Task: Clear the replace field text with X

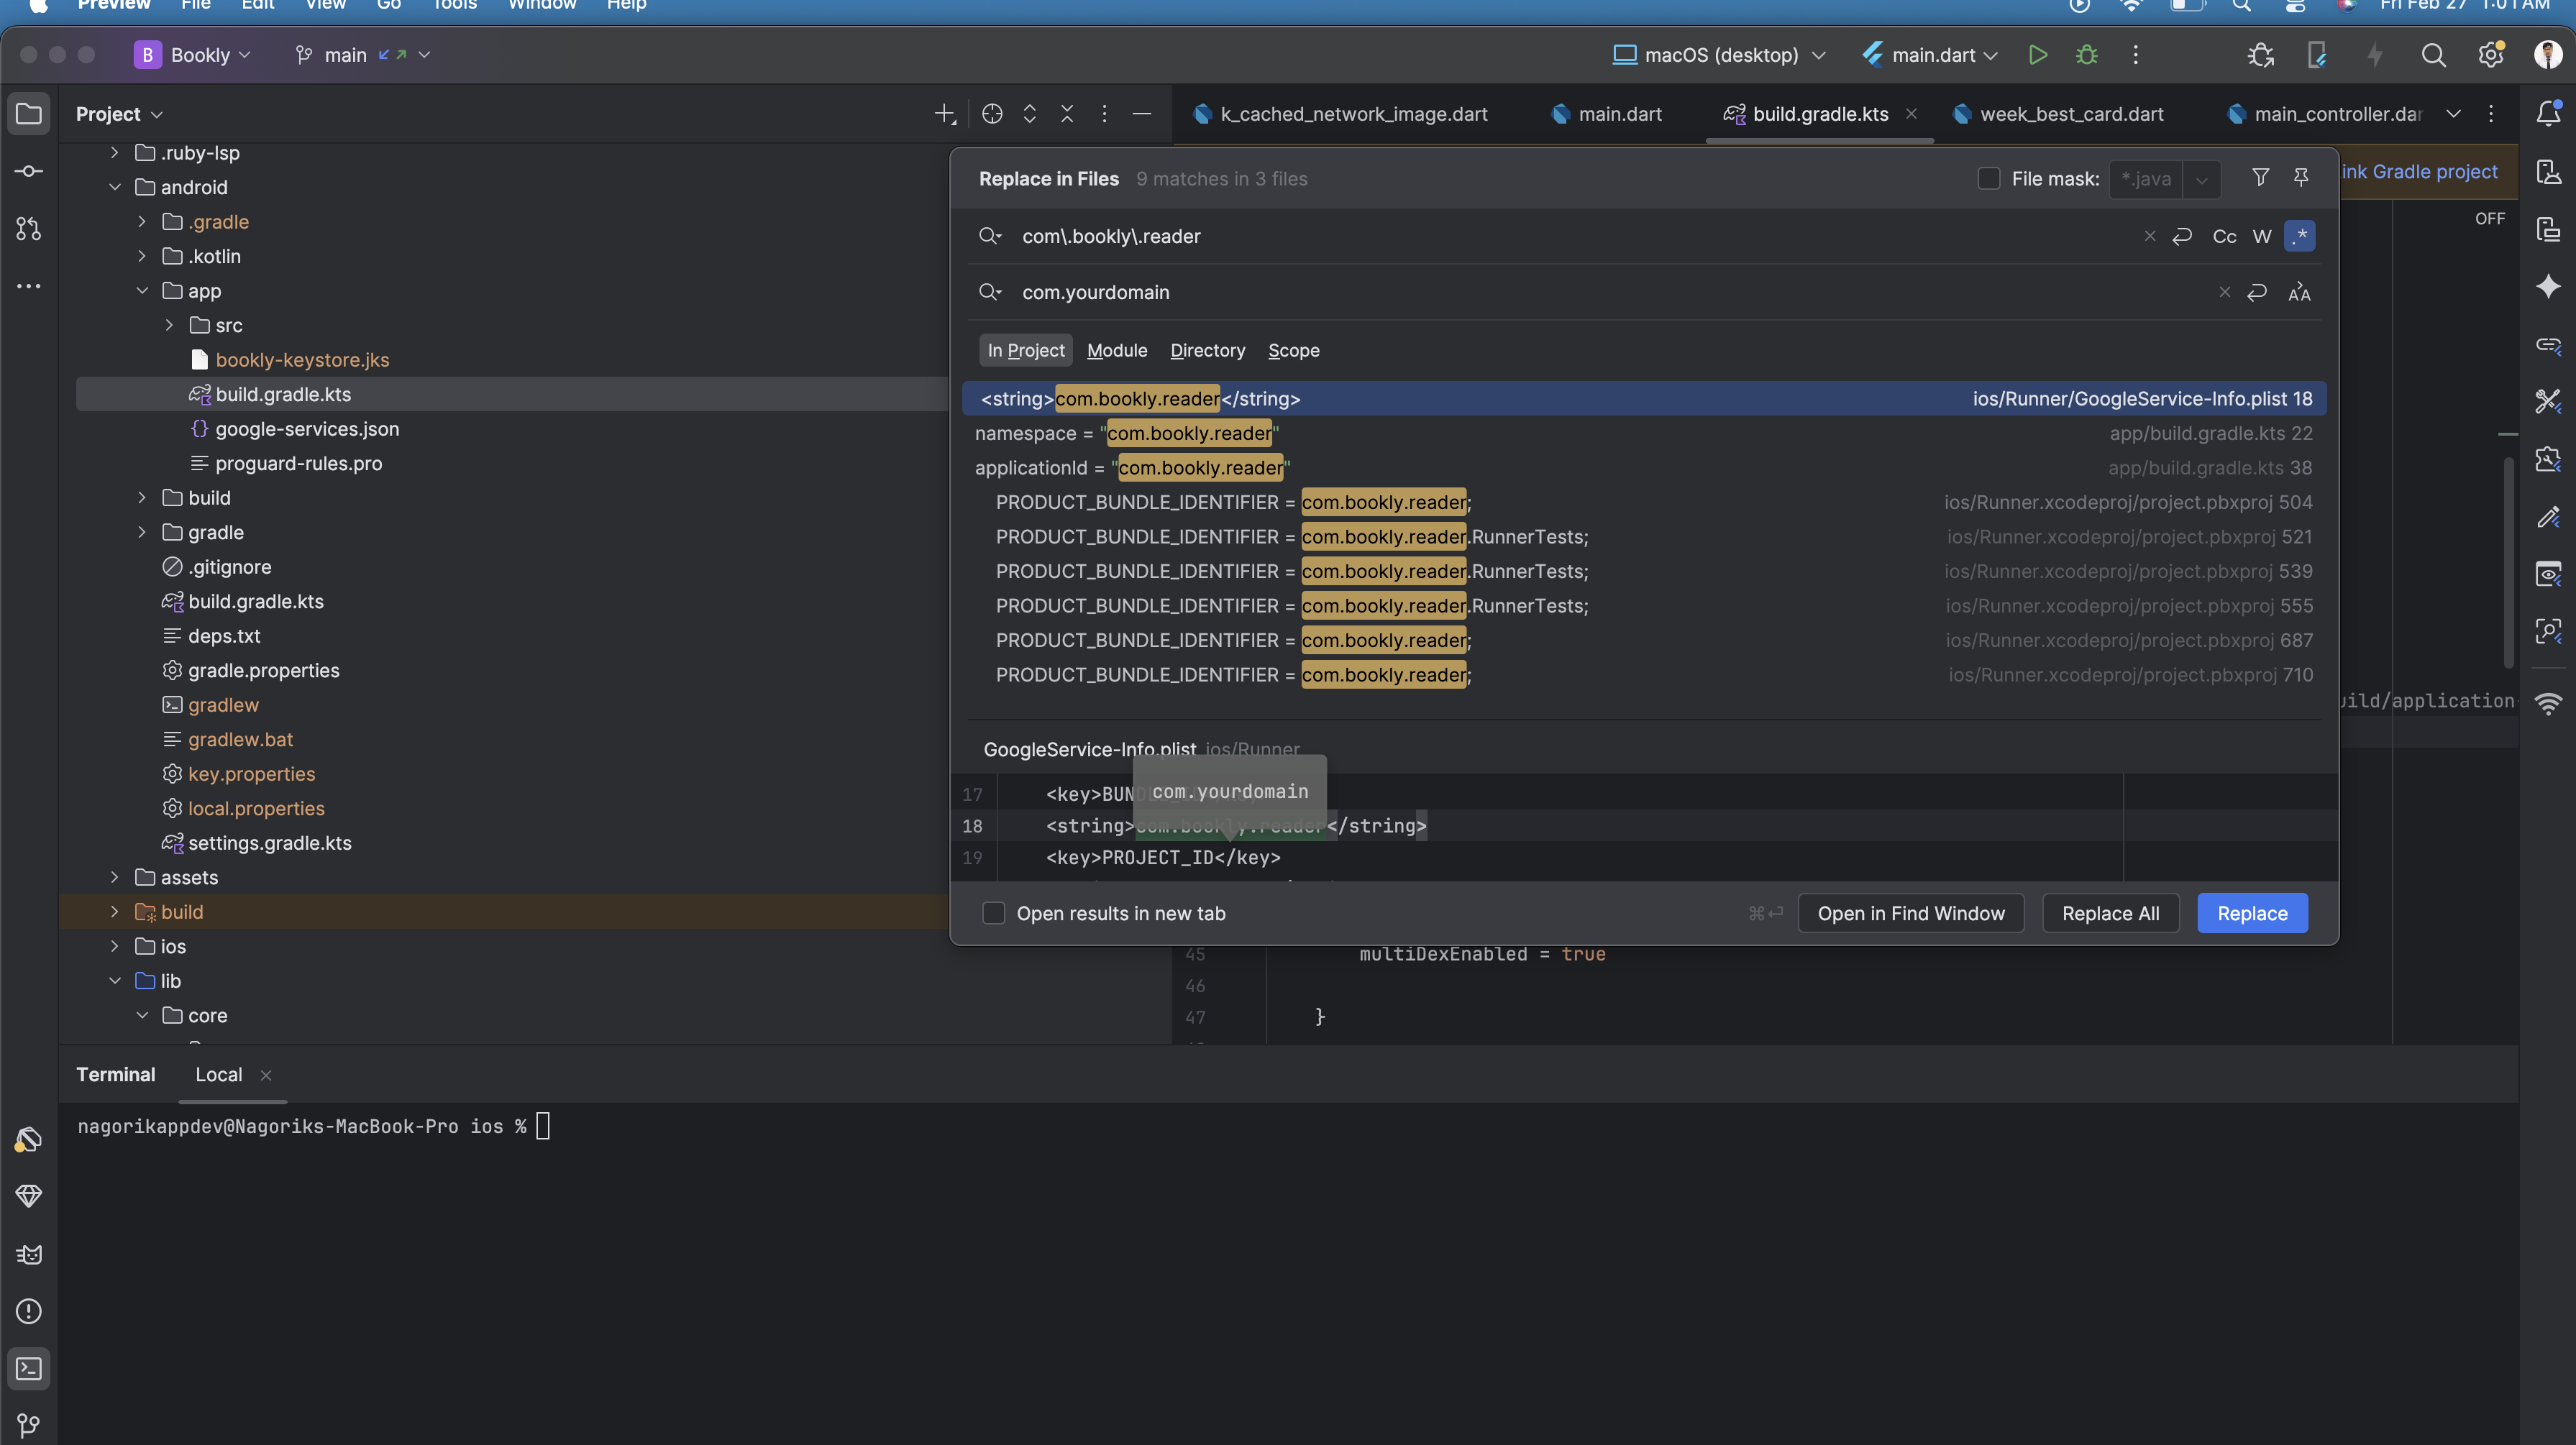Action: coord(2225,292)
